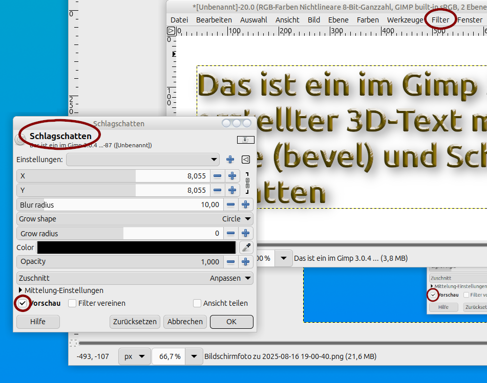Open the zoom percentage dropdown in GIMP window
Viewport: 487px width, 383px height.
pyautogui.click(x=284, y=258)
